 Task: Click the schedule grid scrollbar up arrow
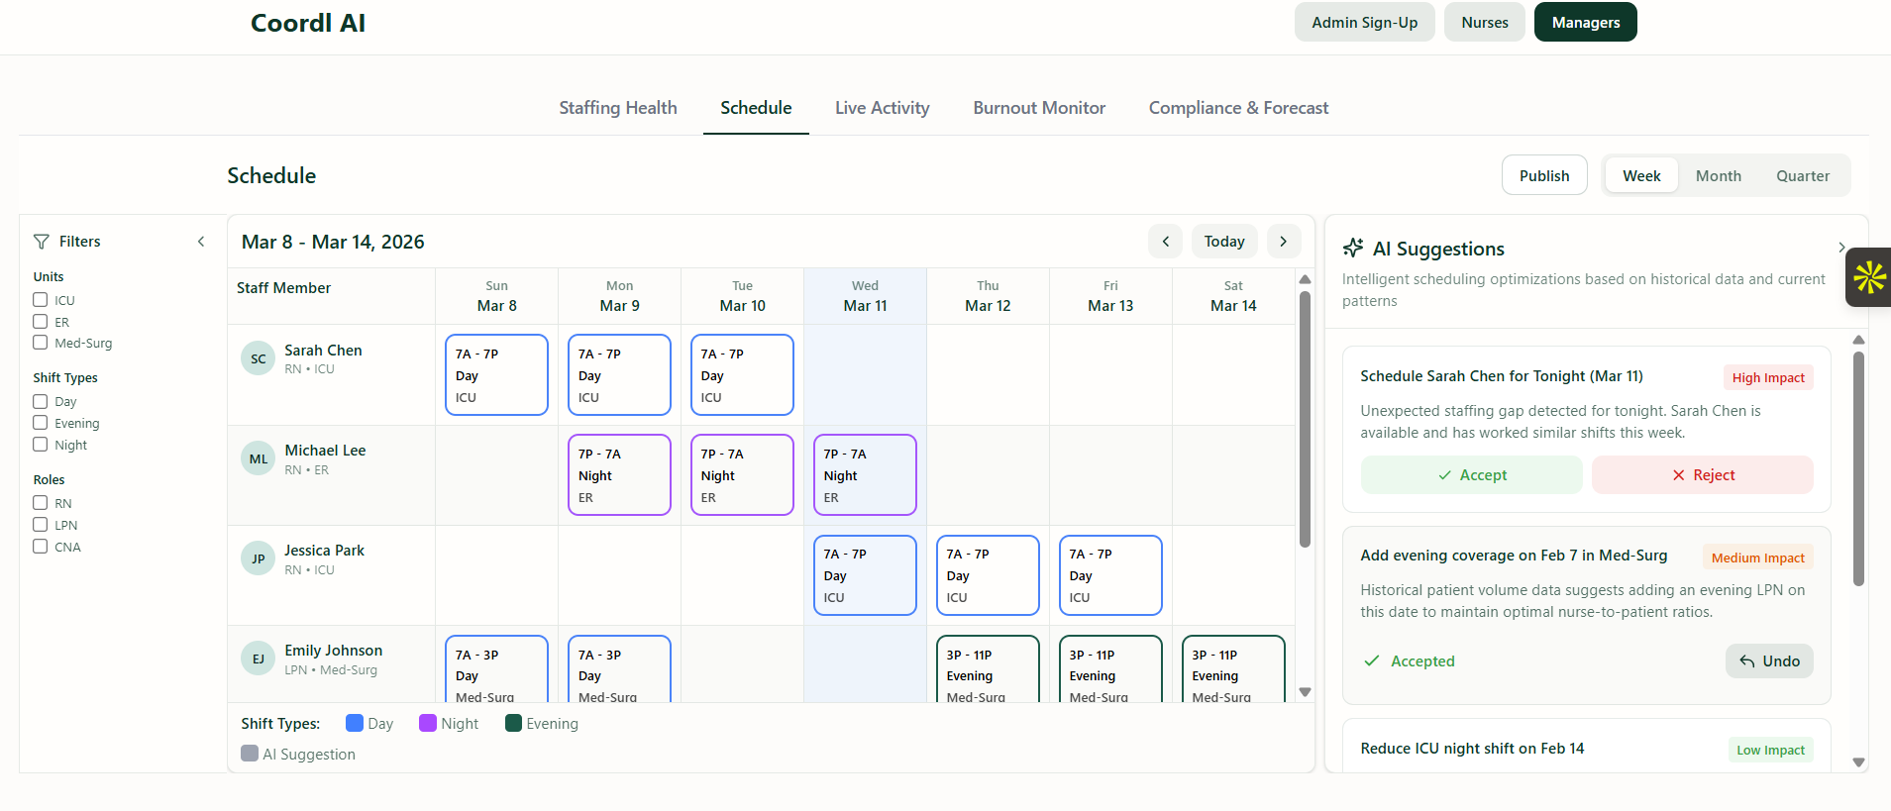[1305, 279]
